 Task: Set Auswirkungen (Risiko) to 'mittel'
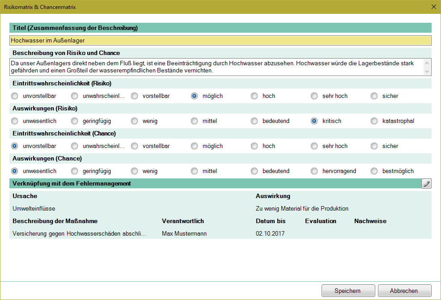pos(195,121)
